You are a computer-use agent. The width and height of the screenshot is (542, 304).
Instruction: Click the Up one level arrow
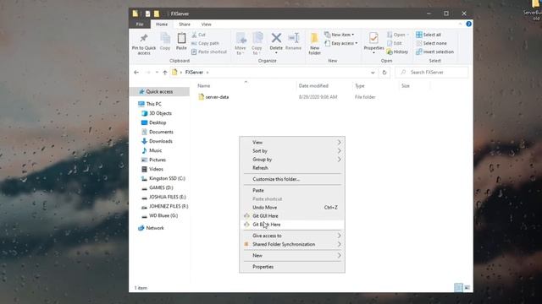pos(165,73)
